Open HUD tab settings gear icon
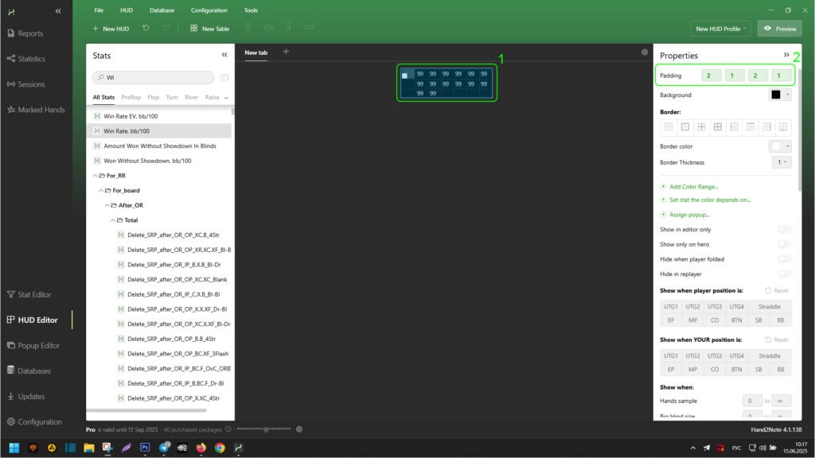 point(645,52)
